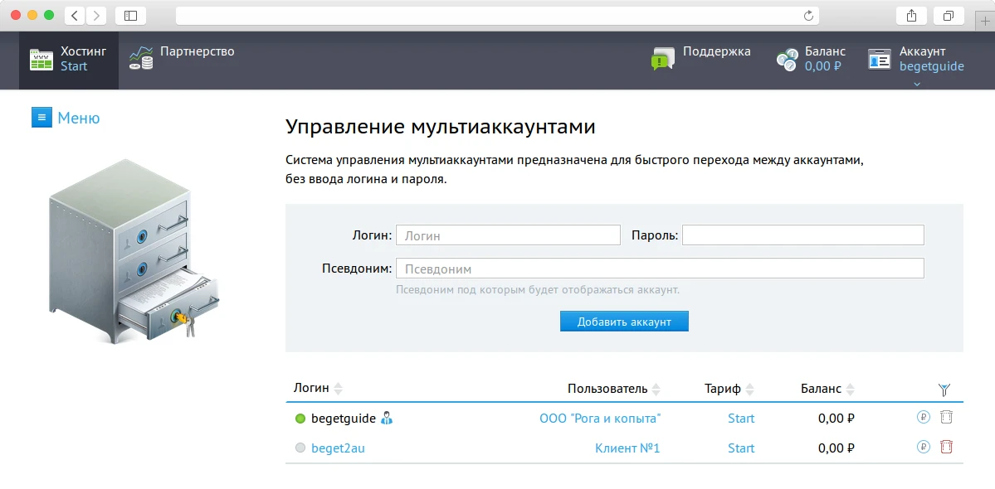Click the Псевдоним input field
Image resolution: width=995 pixels, height=489 pixels.
click(660, 268)
